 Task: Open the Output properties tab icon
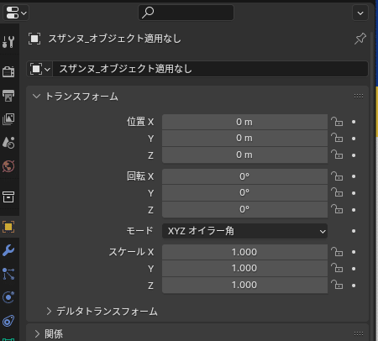pyautogui.click(x=8, y=96)
